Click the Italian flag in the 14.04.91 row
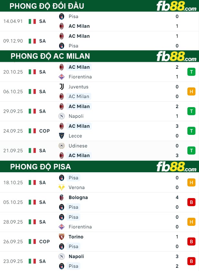The image size is (199, 271). pyautogui.click(x=32, y=21)
